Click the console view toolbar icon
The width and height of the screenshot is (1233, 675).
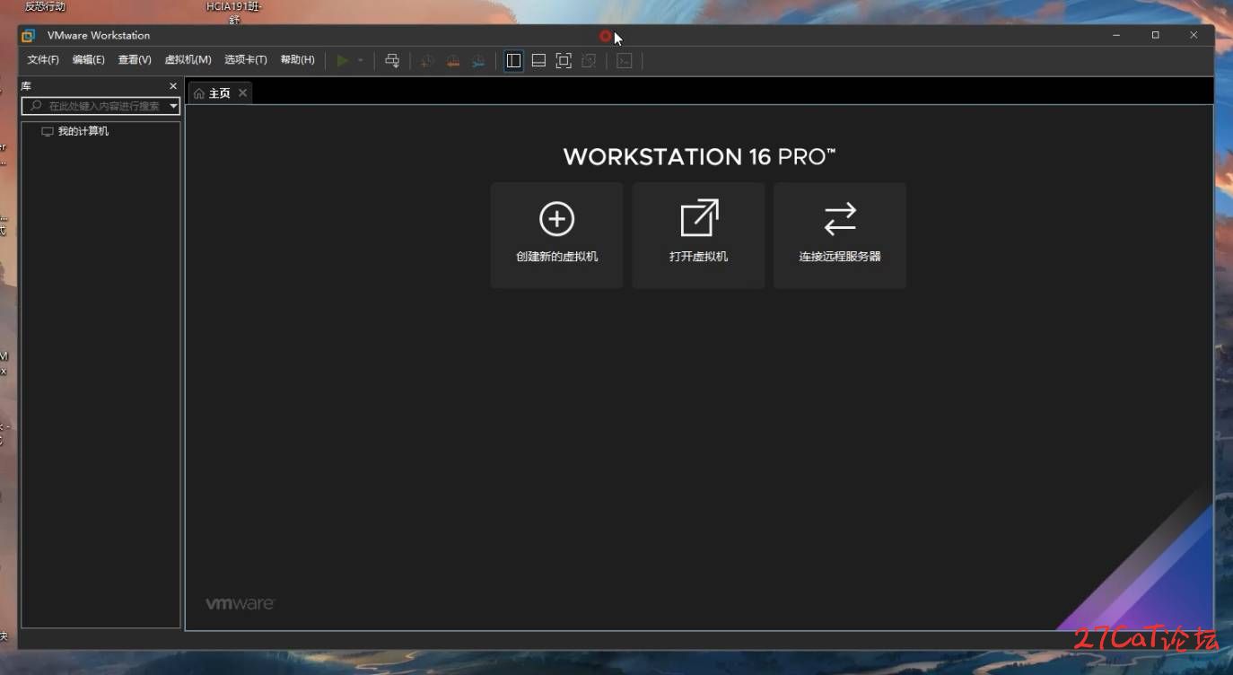coord(625,61)
